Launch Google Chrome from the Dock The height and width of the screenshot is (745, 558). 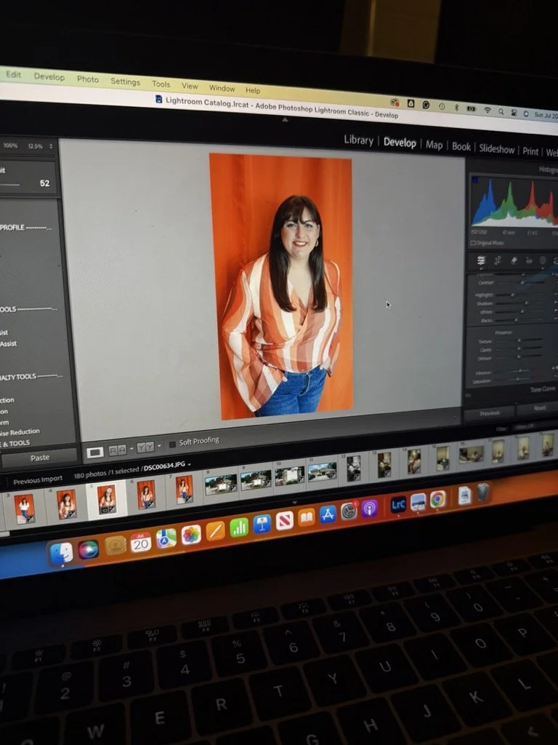click(437, 499)
